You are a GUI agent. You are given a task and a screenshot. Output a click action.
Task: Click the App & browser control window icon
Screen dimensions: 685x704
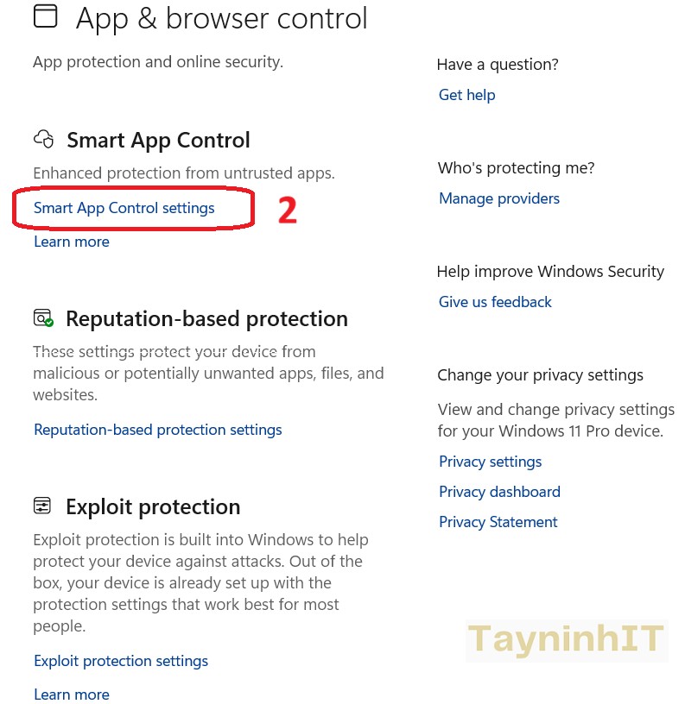tap(46, 17)
